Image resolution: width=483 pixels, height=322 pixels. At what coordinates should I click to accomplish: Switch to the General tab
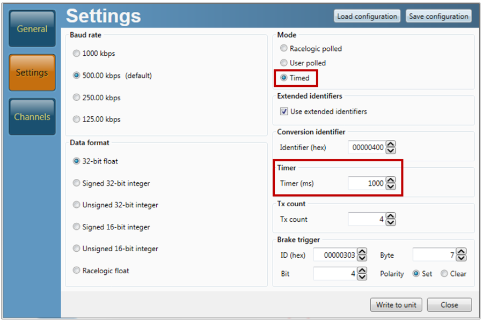[32, 29]
